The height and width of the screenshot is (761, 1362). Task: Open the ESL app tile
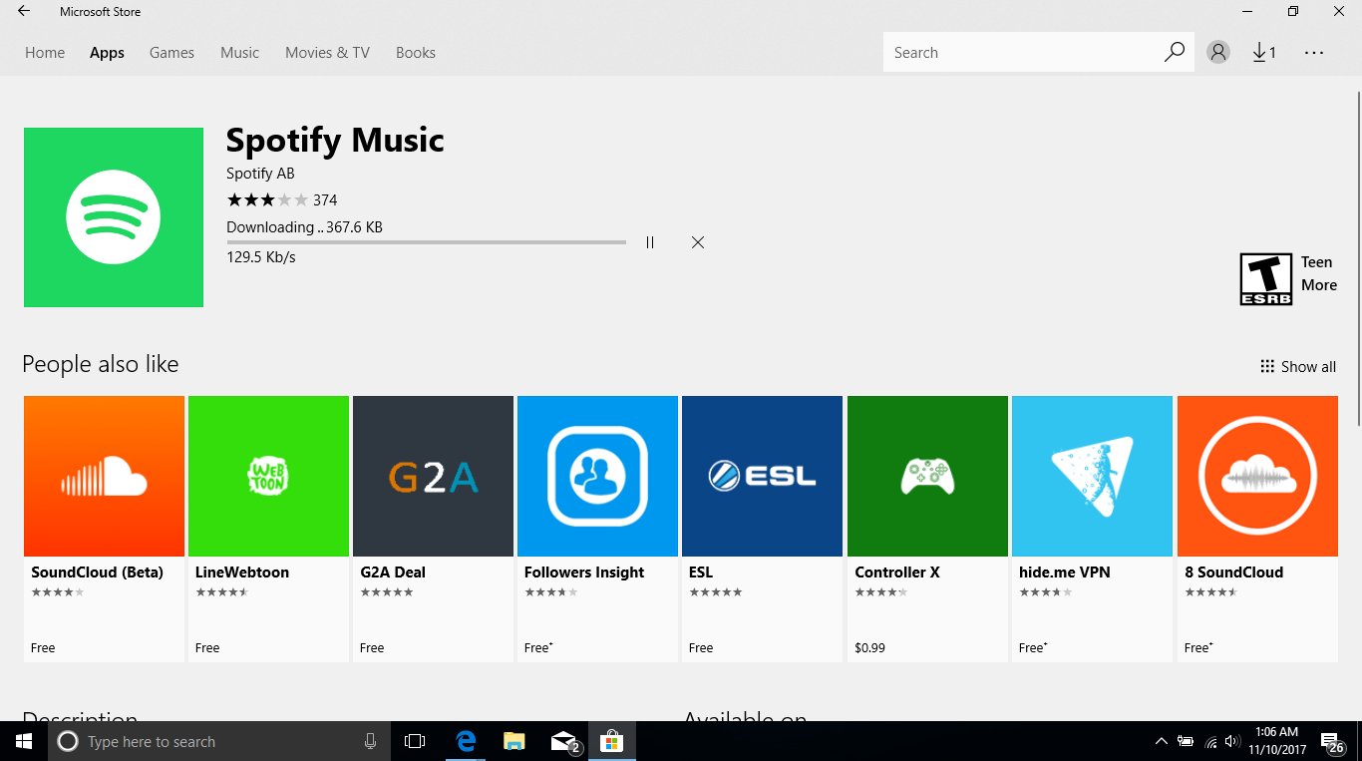click(762, 529)
